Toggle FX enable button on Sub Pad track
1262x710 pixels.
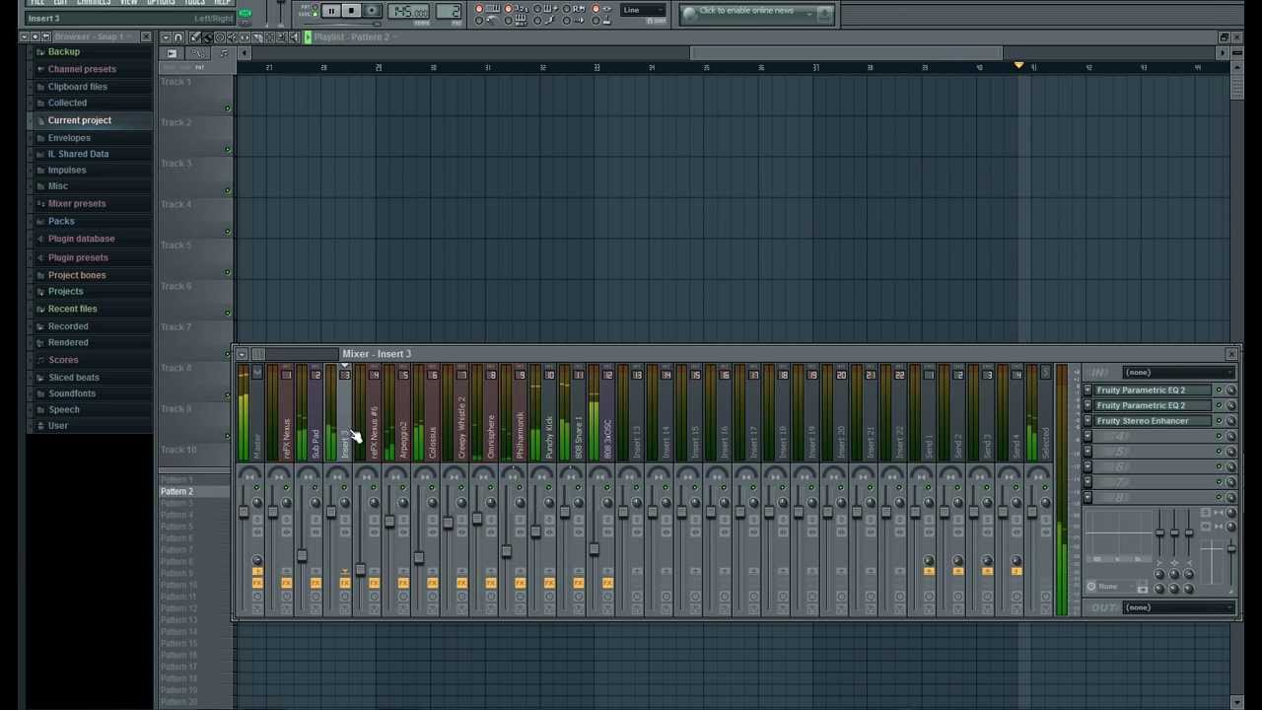click(315, 583)
